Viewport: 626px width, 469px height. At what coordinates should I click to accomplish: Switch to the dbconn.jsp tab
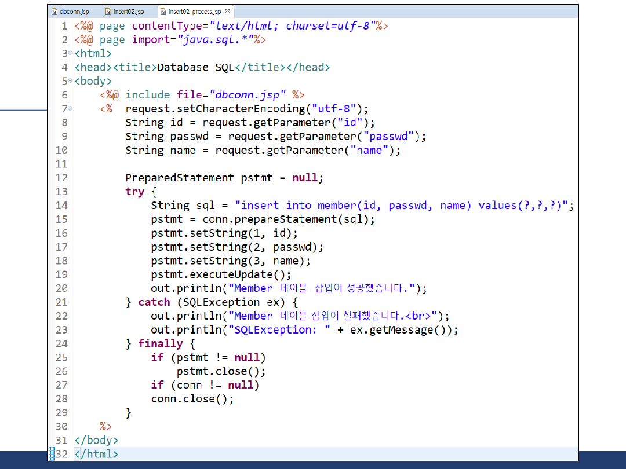tap(74, 12)
